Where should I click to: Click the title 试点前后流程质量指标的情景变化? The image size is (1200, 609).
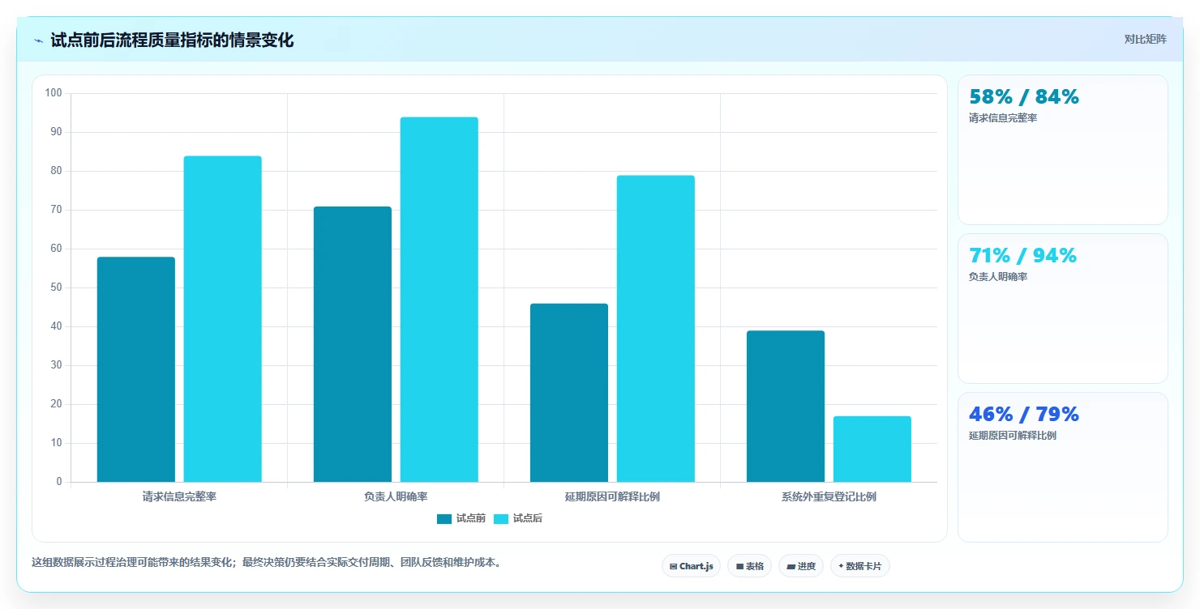[172, 40]
